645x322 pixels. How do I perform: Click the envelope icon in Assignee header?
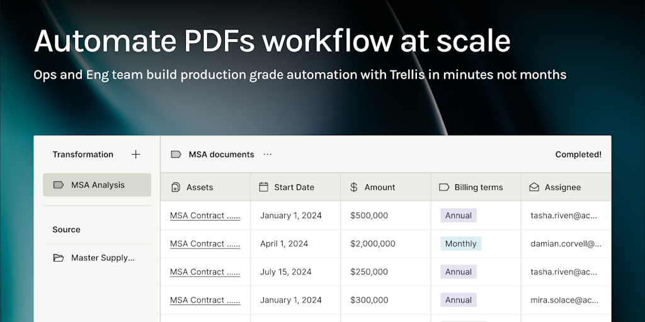[534, 187]
